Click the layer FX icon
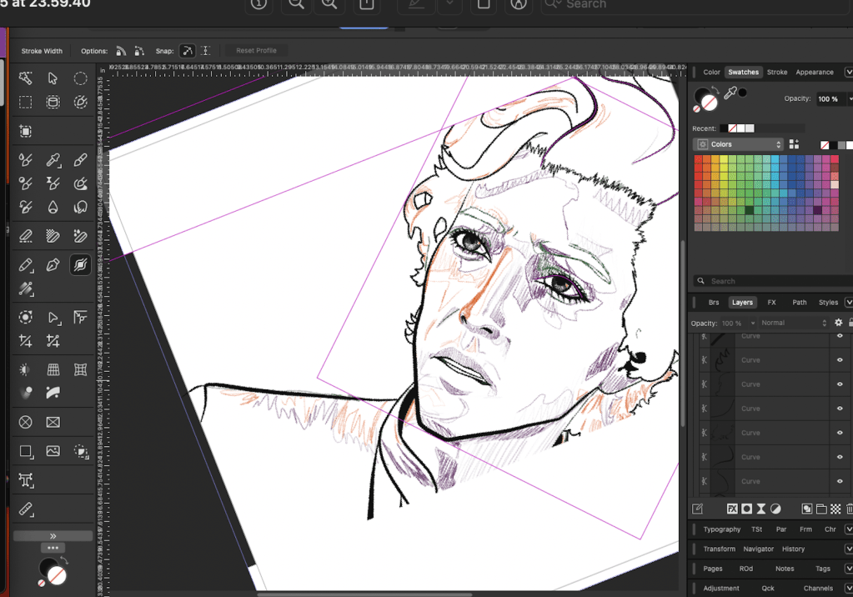853x597 pixels. [x=732, y=509]
